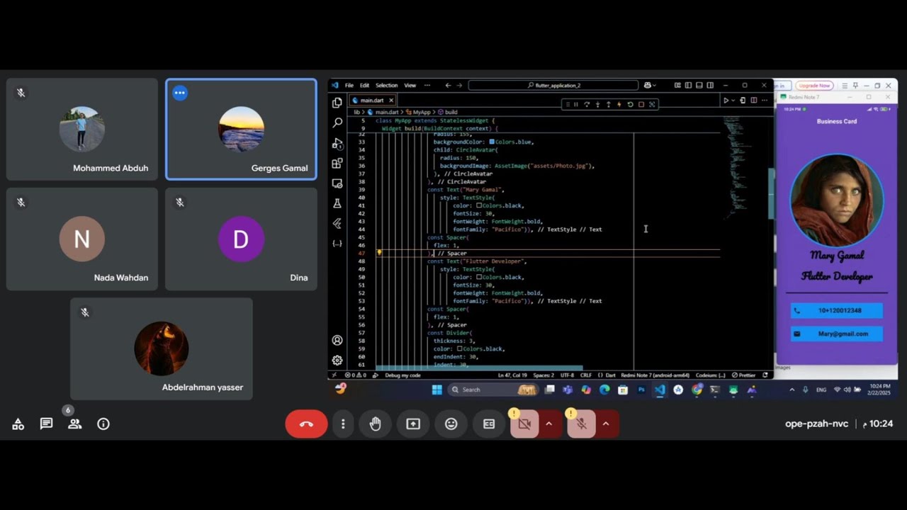The width and height of the screenshot is (907, 510).
Task: Raise hand in the meeting
Action: click(x=376, y=424)
